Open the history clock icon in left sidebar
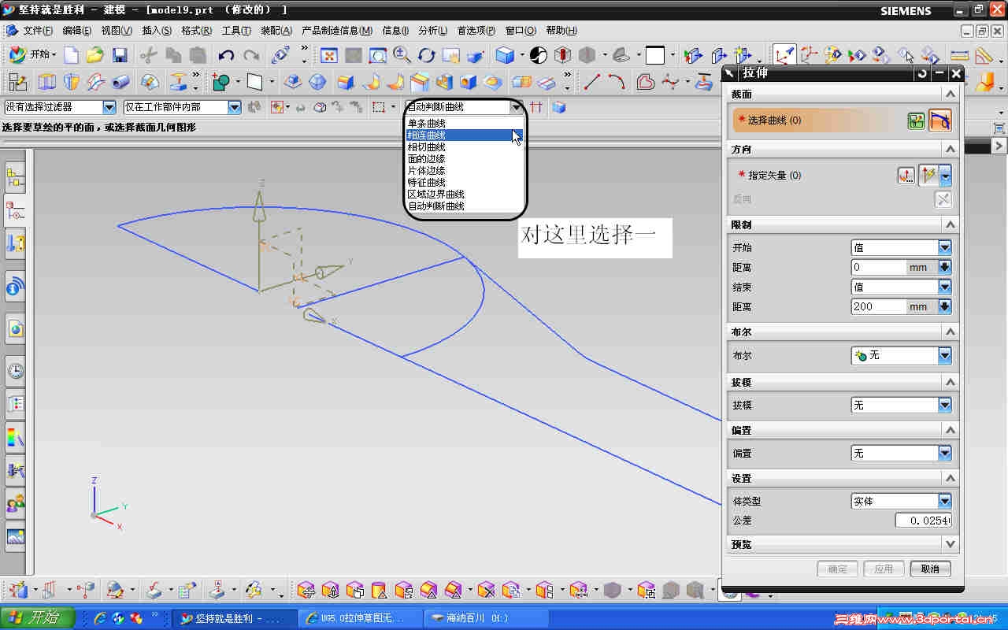 [x=15, y=370]
